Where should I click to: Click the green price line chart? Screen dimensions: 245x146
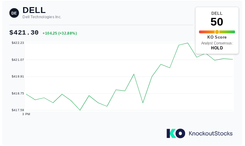(129, 77)
